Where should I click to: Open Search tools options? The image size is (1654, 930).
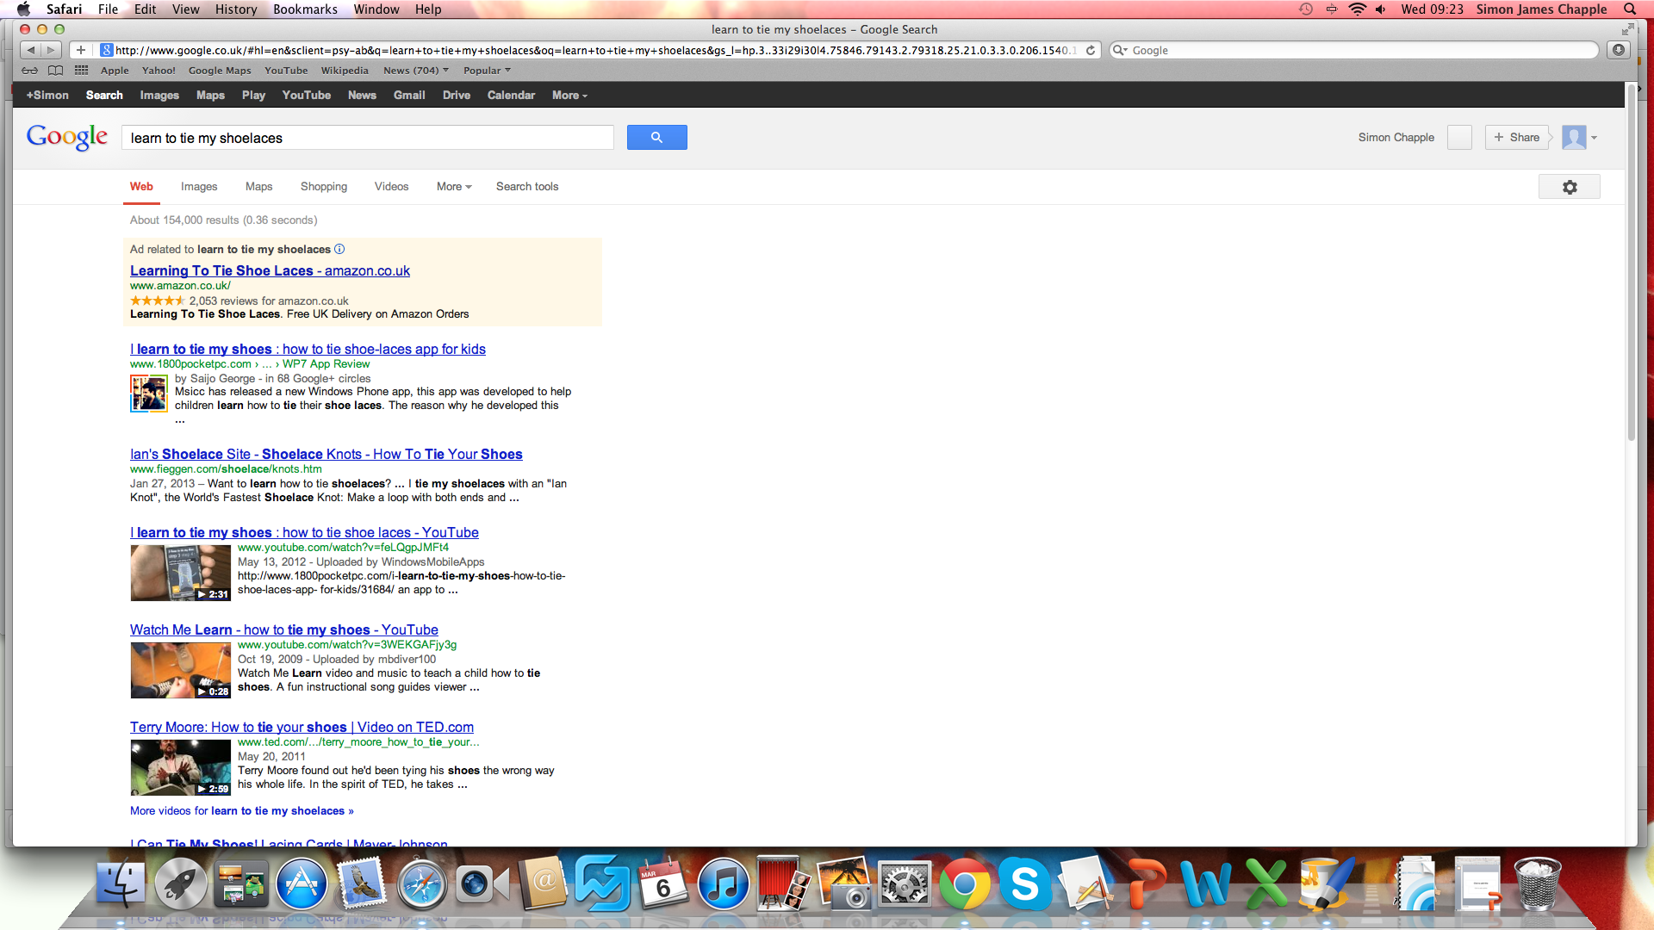point(527,186)
